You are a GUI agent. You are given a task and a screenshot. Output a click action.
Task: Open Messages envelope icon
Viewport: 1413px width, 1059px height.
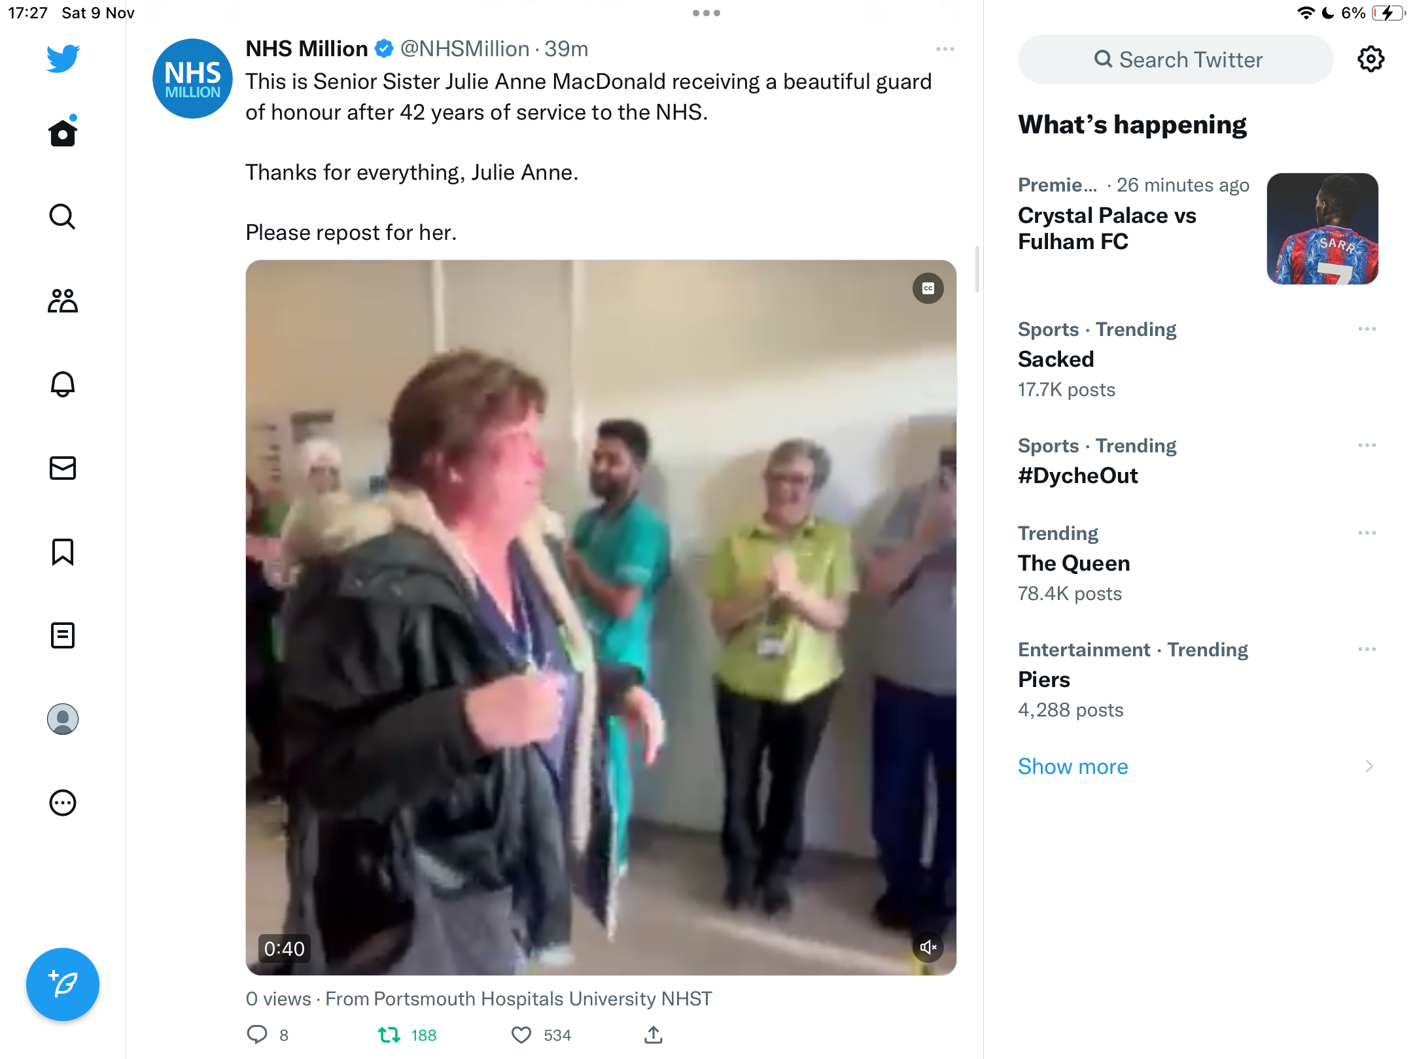tap(63, 468)
